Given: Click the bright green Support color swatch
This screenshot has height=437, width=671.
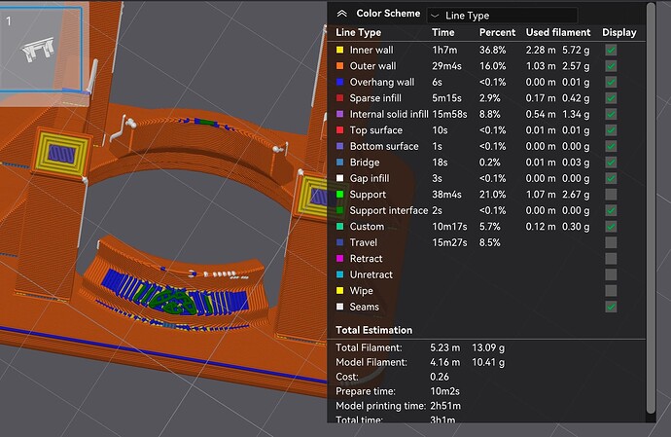Looking at the screenshot, I should coord(339,194).
